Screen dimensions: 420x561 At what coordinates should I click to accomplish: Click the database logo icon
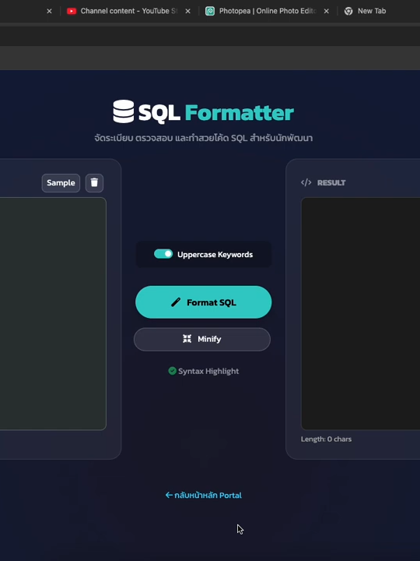pos(124,111)
